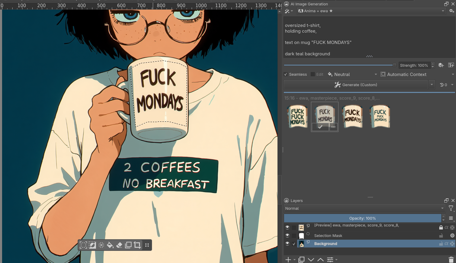Close the AI Image Generation docker
Screen dimensions: 456x263
[x=453, y=4]
